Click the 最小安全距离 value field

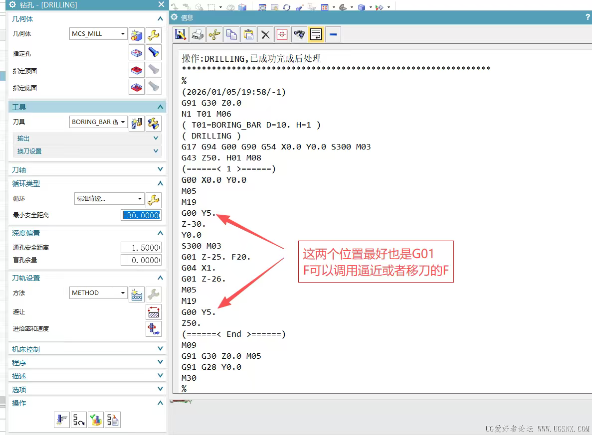[x=141, y=215]
